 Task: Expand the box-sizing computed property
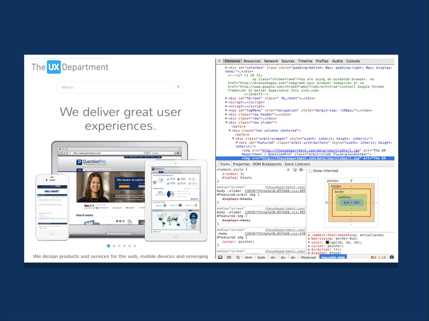309,239
